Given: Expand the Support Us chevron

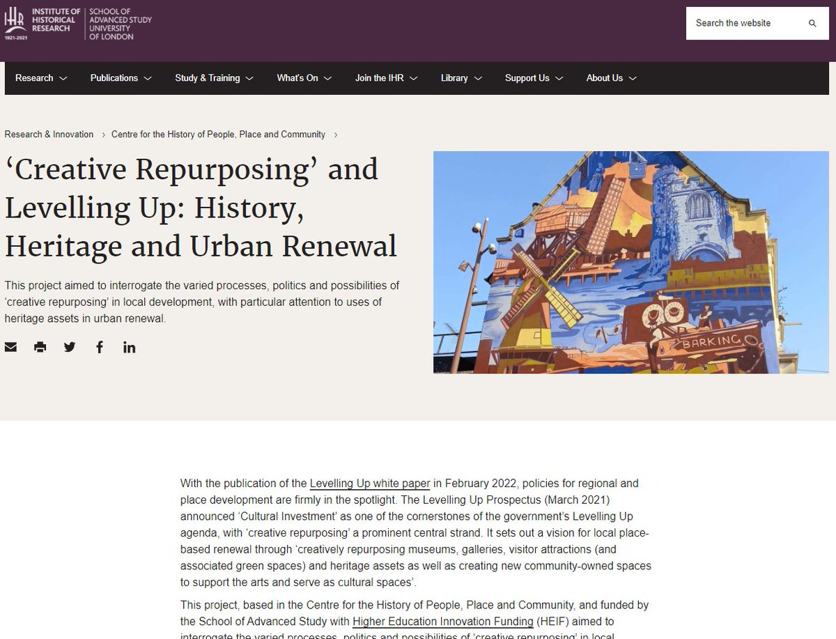Looking at the screenshot, I should (559, 79).
